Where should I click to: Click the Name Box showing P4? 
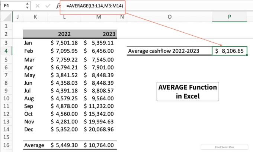click(x=13, y=6)
